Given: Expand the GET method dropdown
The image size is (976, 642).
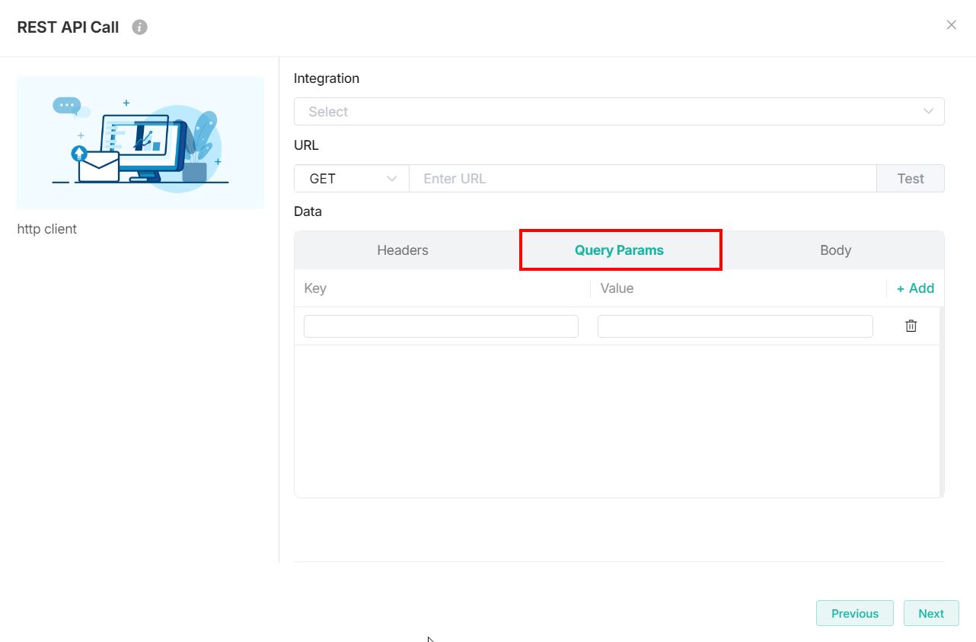Looking at the screenshot, I should point(352,179).
